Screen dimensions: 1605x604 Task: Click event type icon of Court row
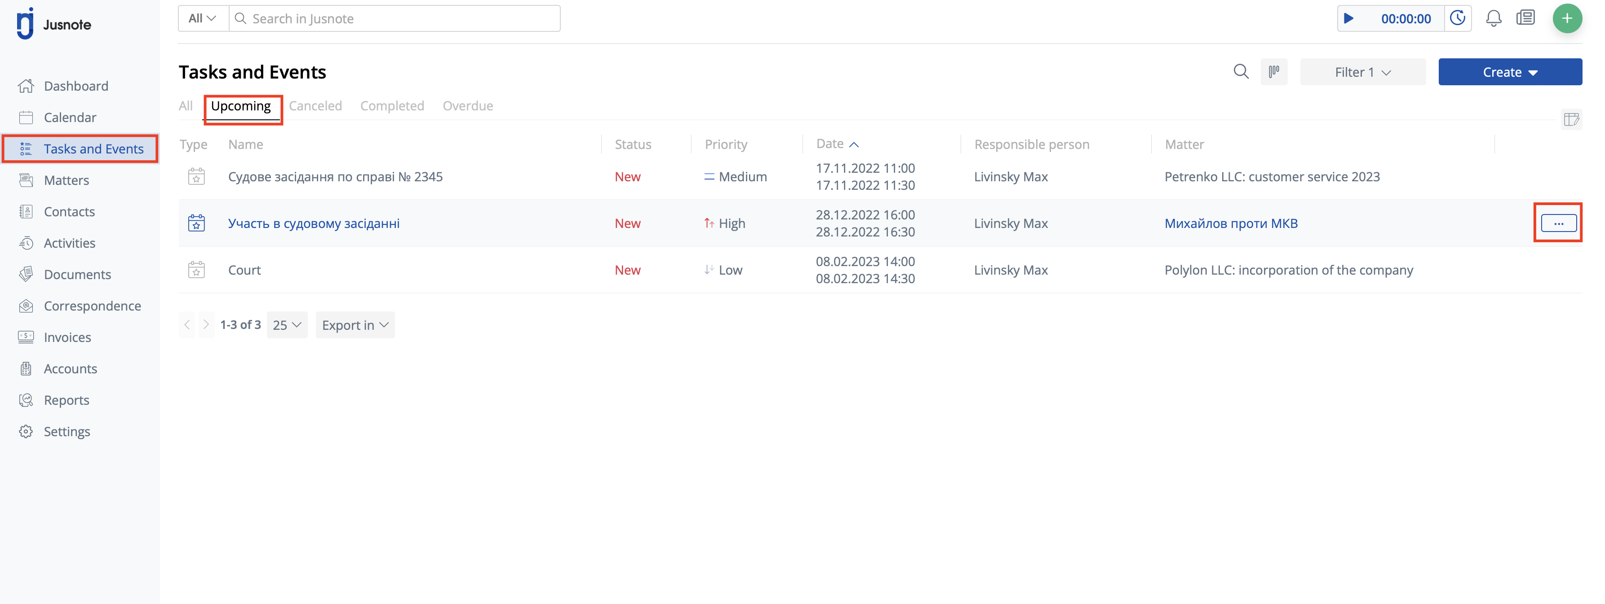click(196, 269)
